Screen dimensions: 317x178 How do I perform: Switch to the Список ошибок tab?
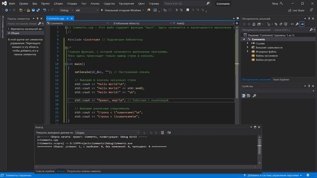pos(45,171)
